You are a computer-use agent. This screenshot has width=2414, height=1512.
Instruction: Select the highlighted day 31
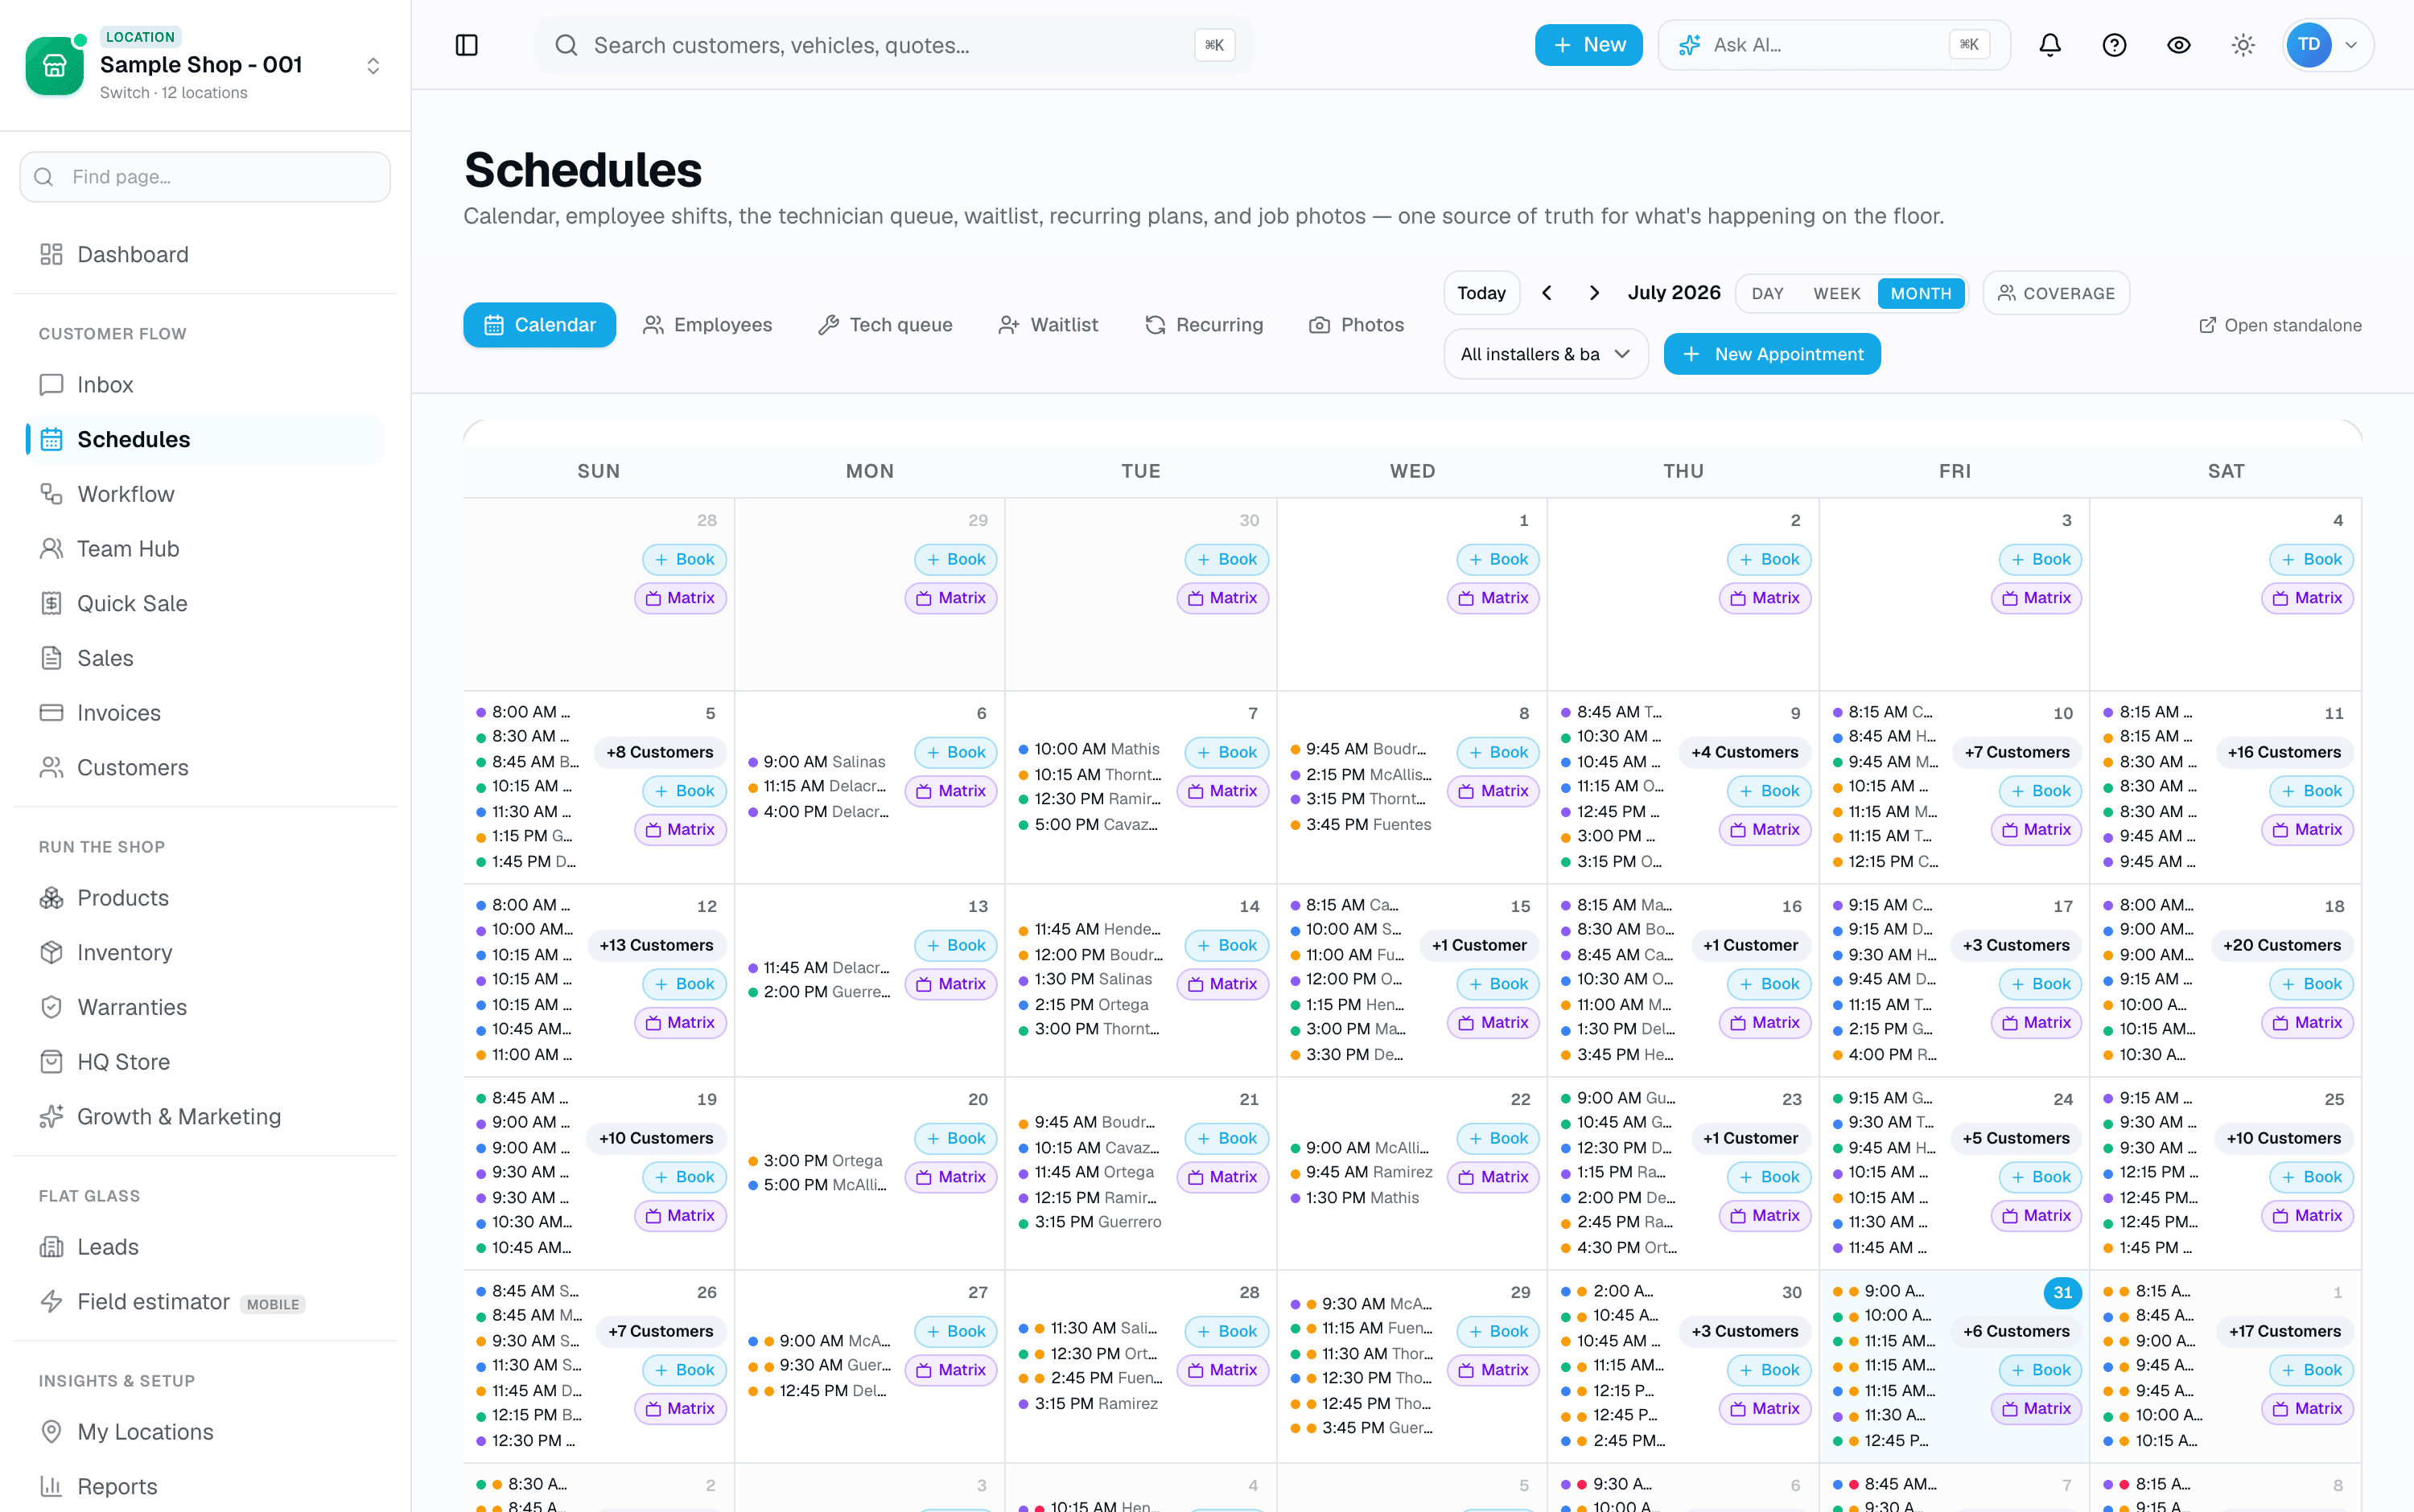tap(2062, 1292)
